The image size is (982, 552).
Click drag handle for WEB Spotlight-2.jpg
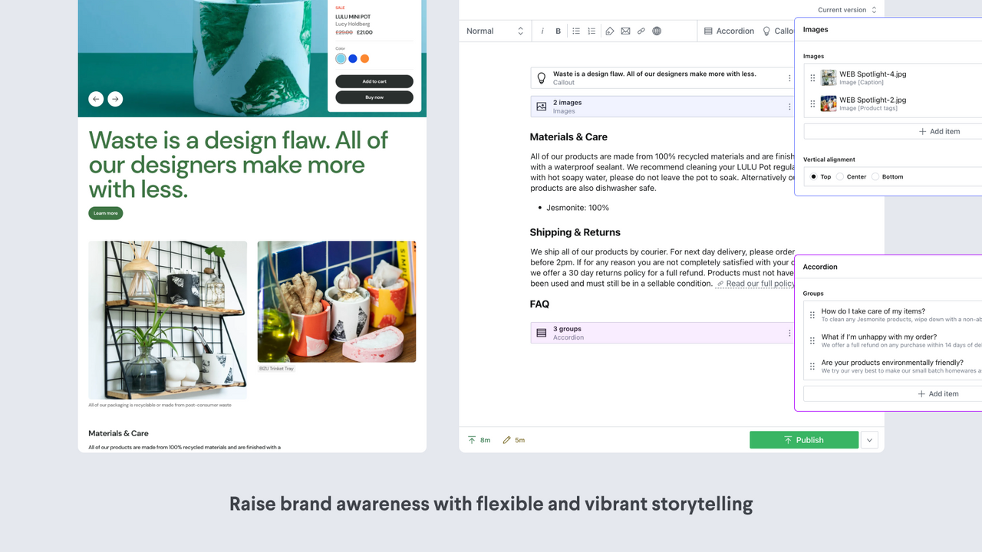[x=812, y=103]
